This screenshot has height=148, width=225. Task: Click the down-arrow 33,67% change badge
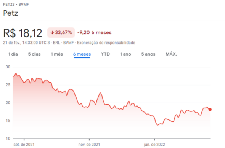click(x=61, y=32)
